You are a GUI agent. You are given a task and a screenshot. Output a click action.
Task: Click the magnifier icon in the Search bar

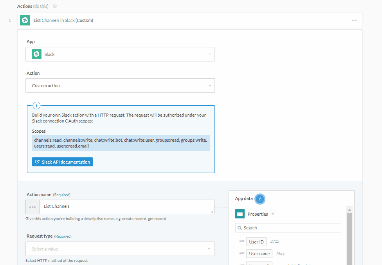pos(239,227)
